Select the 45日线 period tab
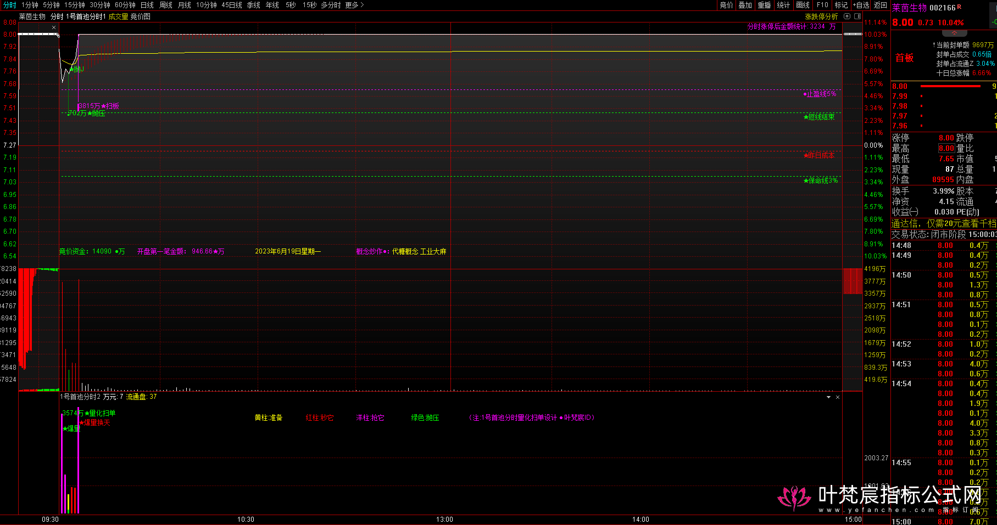This screenshot has height=525, width=997. click(232, 5)
